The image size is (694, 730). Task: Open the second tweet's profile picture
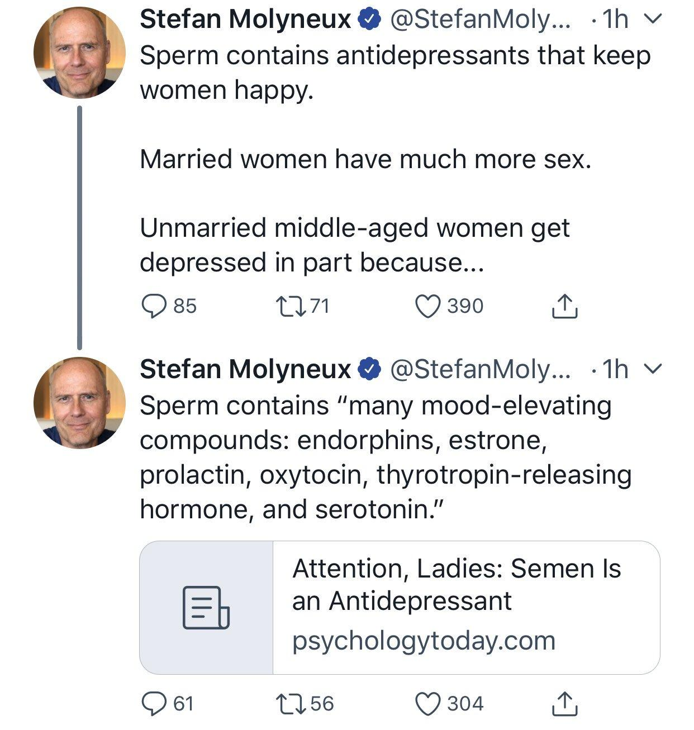pos(79,402)
